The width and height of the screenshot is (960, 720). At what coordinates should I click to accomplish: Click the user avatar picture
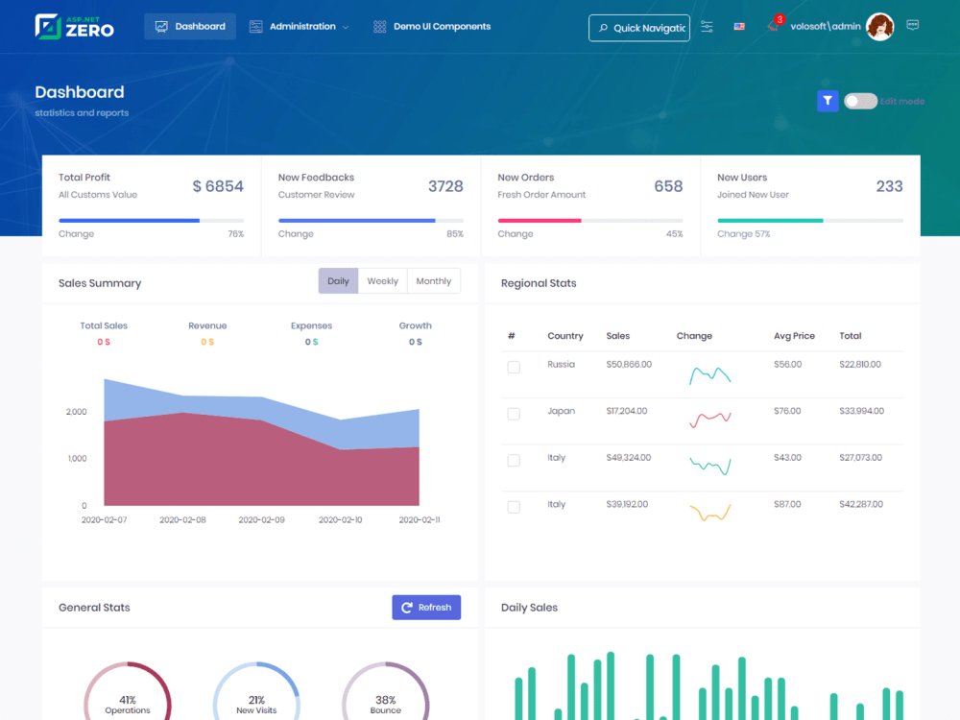[x=879, y=27]
